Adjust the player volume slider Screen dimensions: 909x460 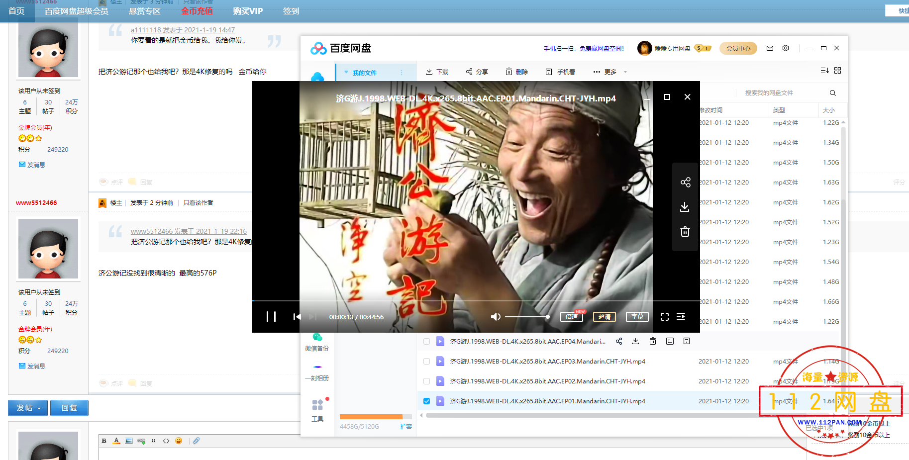(527, 317)
